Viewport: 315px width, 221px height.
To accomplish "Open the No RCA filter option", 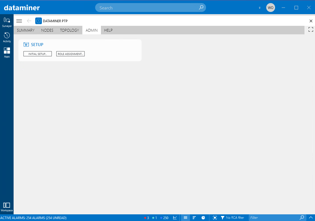I will 232,218.
